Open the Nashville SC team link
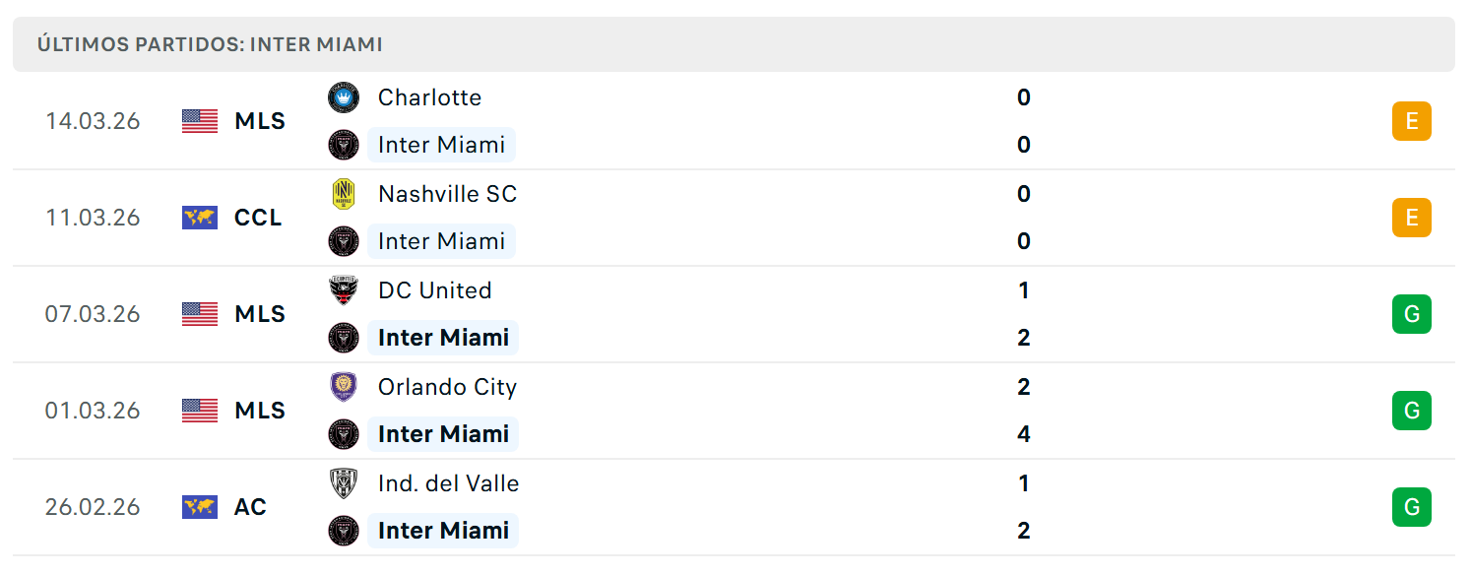 [x=447, y=194]
